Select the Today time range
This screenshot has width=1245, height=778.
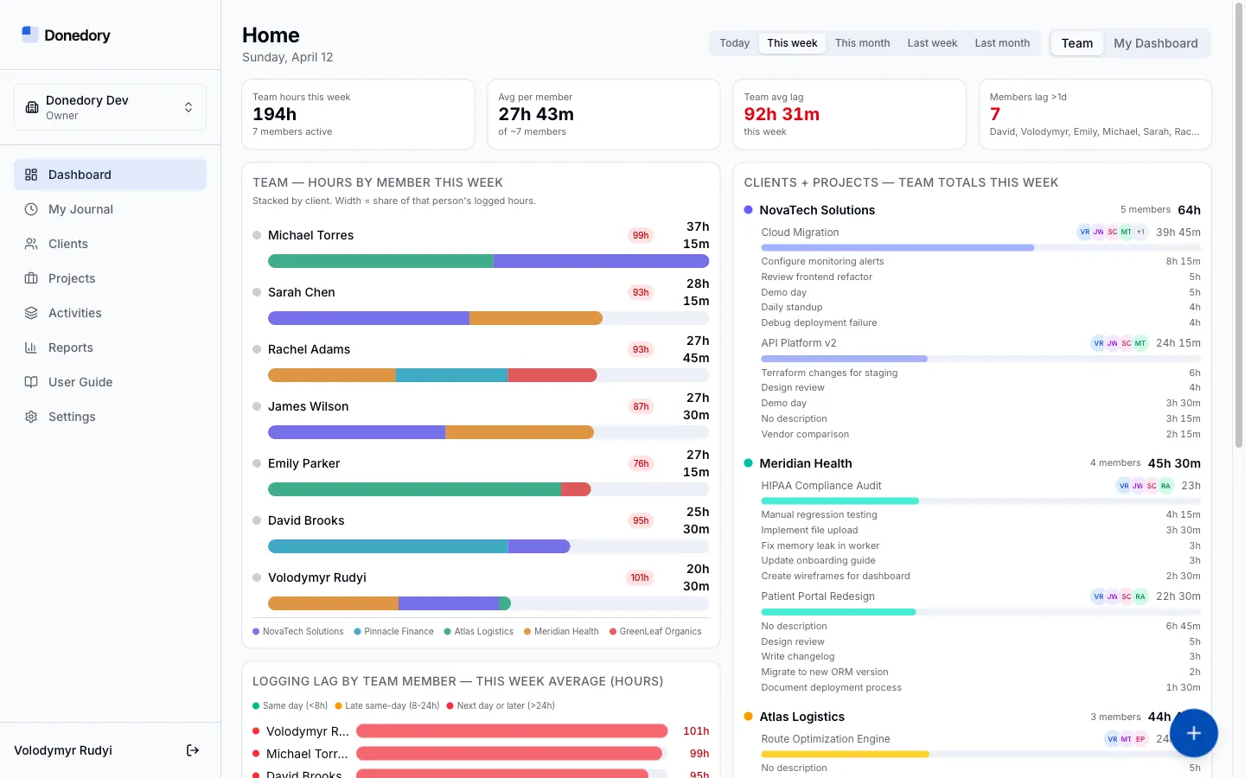click(x=734, y=43)
